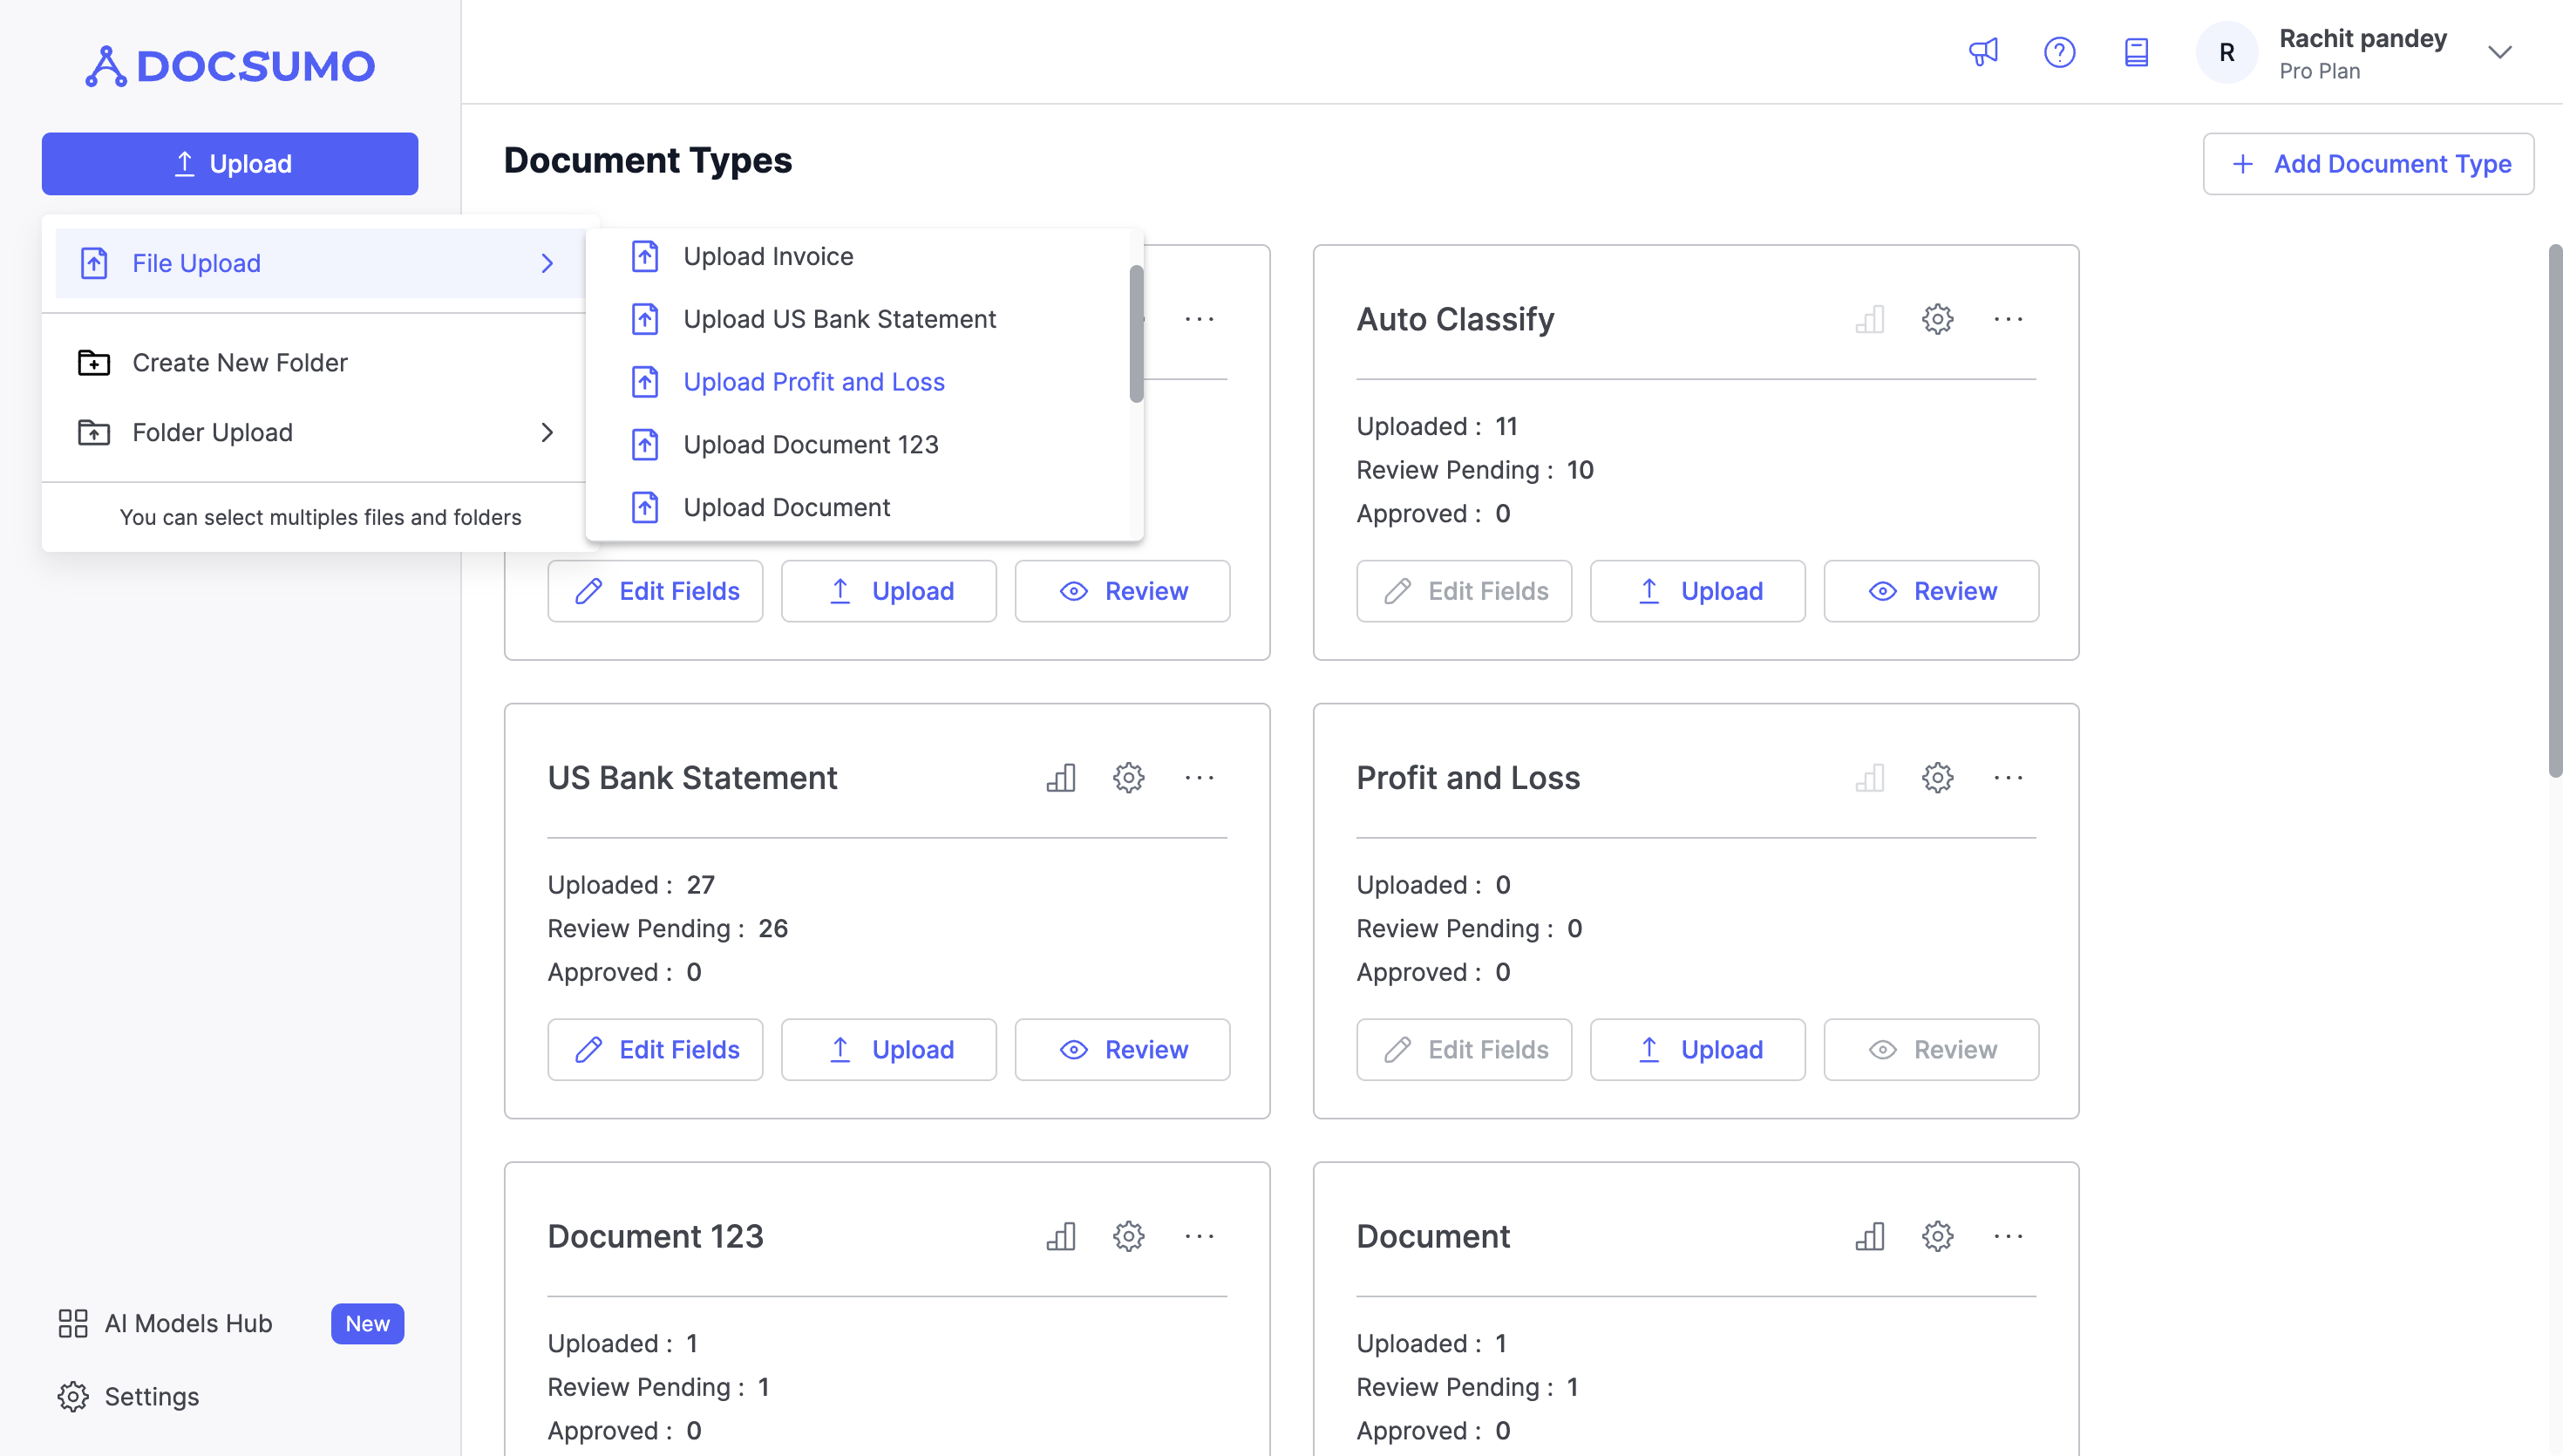2563x1456 pixels.
Task: View Profit and Loss analytics chart
Action: pyautogui.click(x=1869, y=778)
